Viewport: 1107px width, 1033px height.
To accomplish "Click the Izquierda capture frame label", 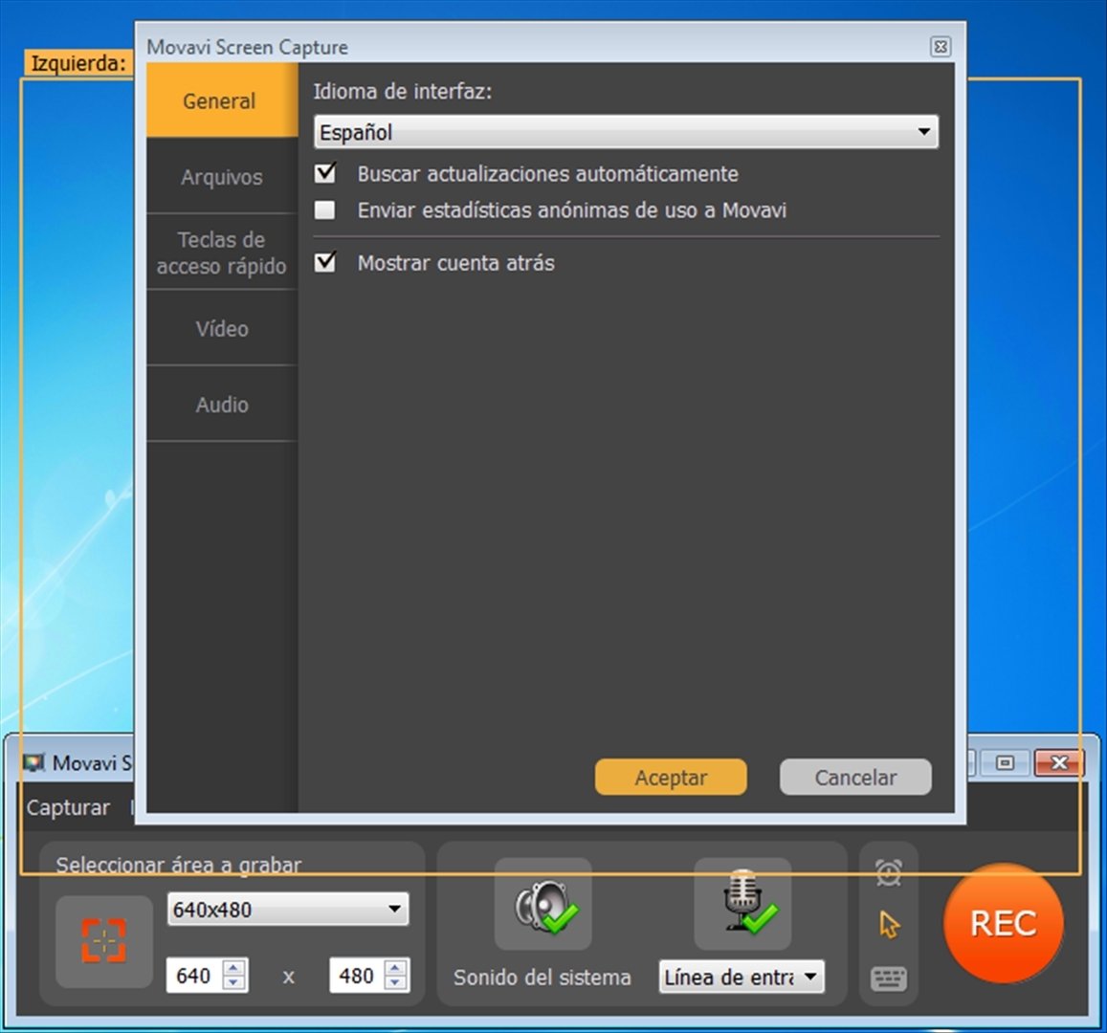I will [78, 63].
